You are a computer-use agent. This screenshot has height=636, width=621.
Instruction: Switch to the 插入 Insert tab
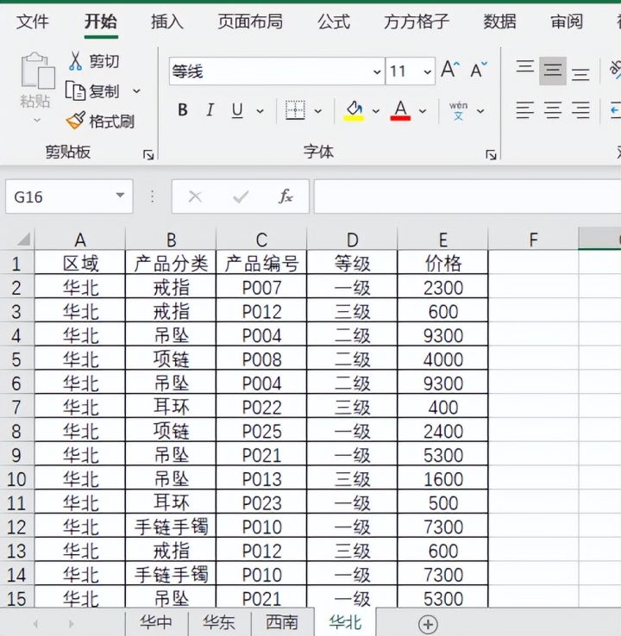(x=166, y=21)
